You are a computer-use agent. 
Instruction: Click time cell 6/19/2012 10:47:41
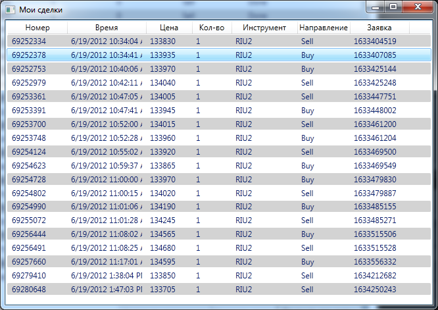[x=107, y=111]
